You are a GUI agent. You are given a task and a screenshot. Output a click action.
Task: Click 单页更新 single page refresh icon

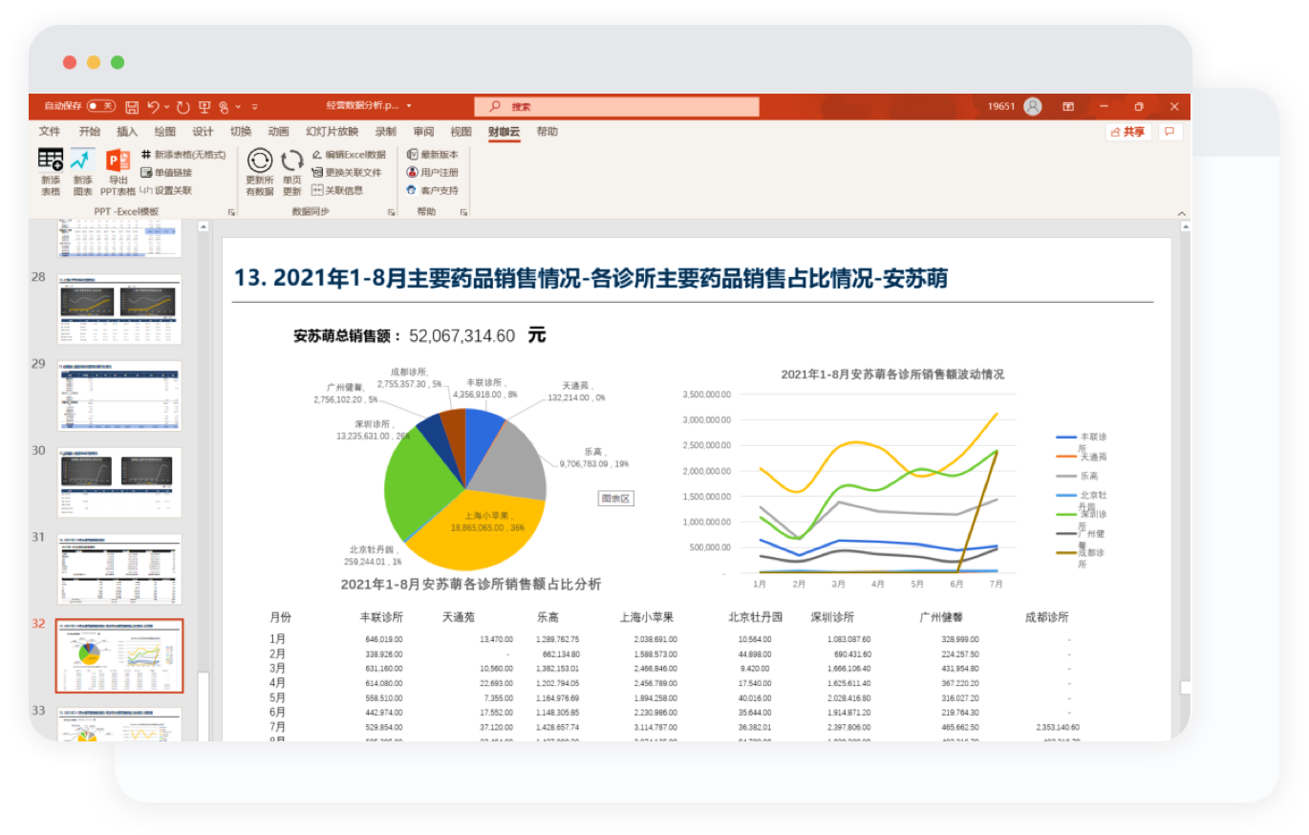[291, 161]
